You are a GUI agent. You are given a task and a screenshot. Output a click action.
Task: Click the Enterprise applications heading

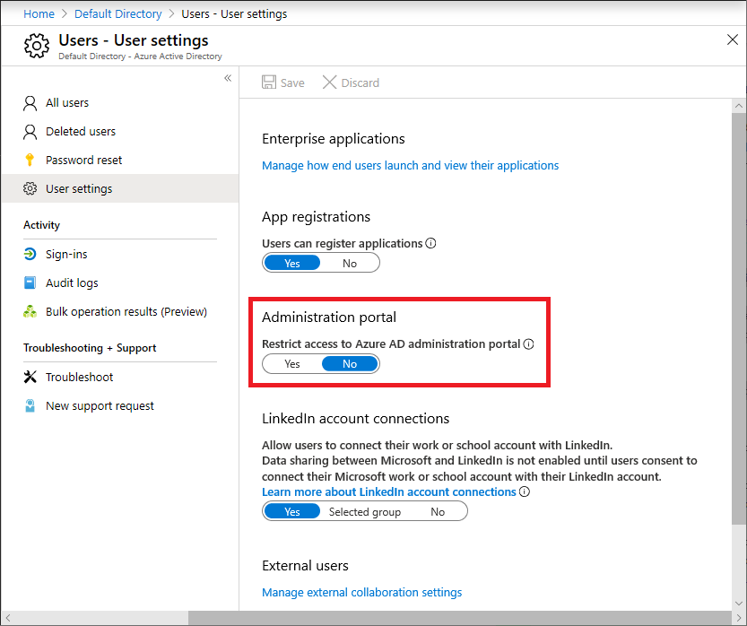pyautogui.click(x=333, y=139)
